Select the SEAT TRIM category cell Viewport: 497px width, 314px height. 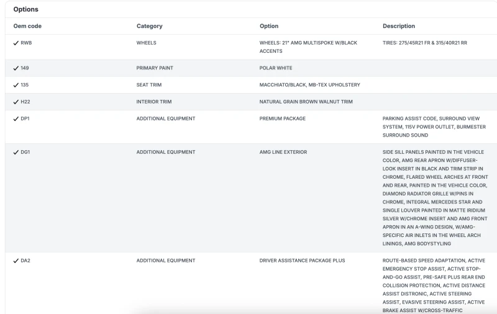pyautogui.click(x=149, y=85)
